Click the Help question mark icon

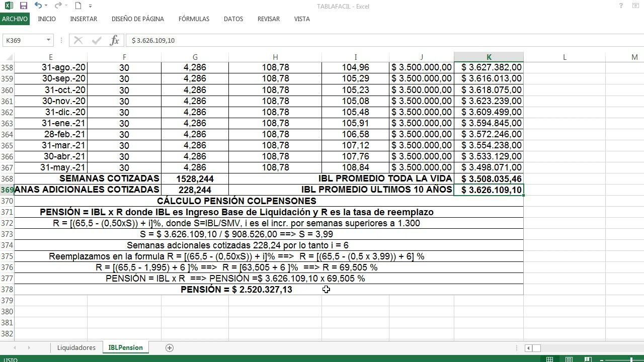click(x=622, y=6)
